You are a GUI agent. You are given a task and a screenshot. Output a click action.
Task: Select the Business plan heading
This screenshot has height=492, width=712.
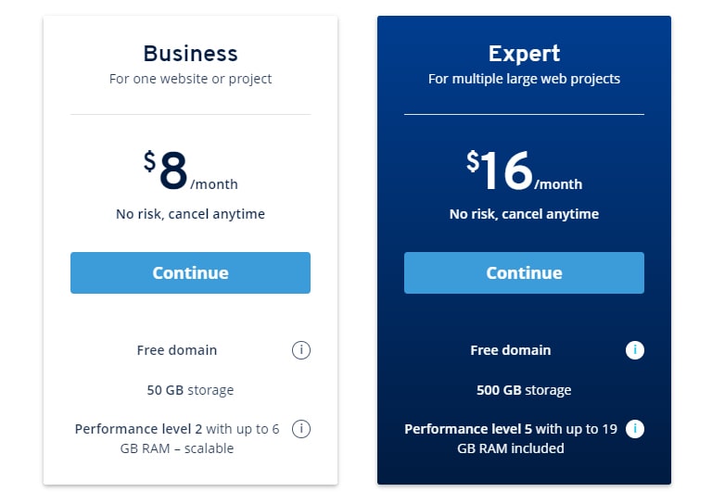point(190,54)
